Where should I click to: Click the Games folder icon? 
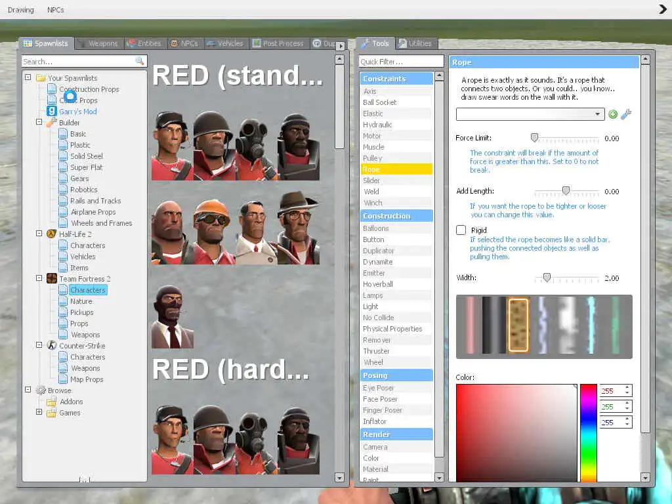coord(51,413)
